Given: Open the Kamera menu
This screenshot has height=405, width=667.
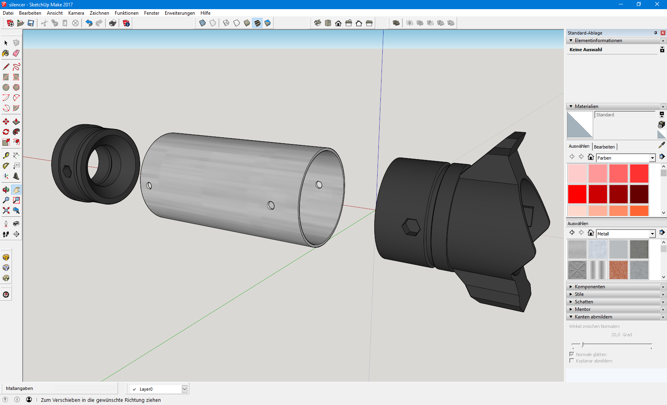Looking at the screenshot, I should pyautogui.click(x=76, y=13).
